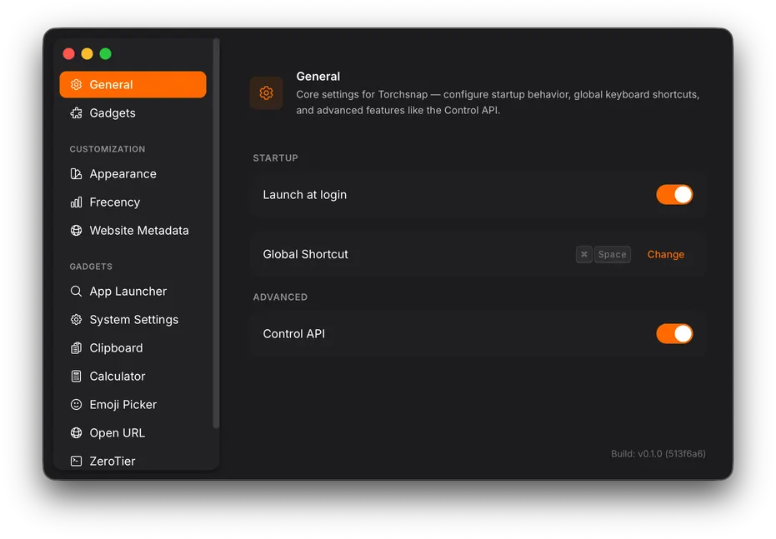Click the Space key shortcut badge
This screenshot has height=539, width=776.
[612, 254]
